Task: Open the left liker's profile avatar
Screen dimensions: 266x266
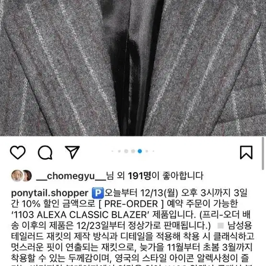Action: point(17,175)
